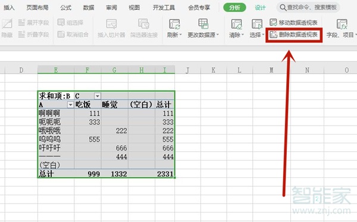
Task: Expand the 选择 dropdown arrow
Action: [x=263, y=35]
